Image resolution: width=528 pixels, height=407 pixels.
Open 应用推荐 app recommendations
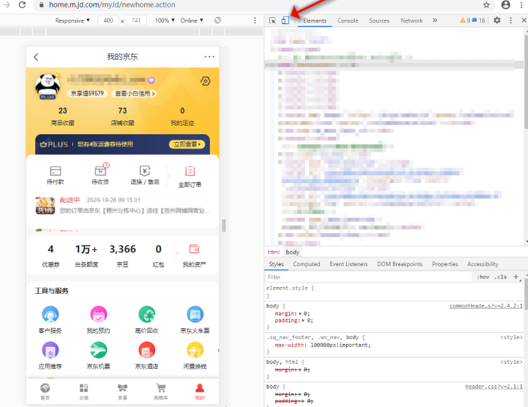click(x=50, y=356)
